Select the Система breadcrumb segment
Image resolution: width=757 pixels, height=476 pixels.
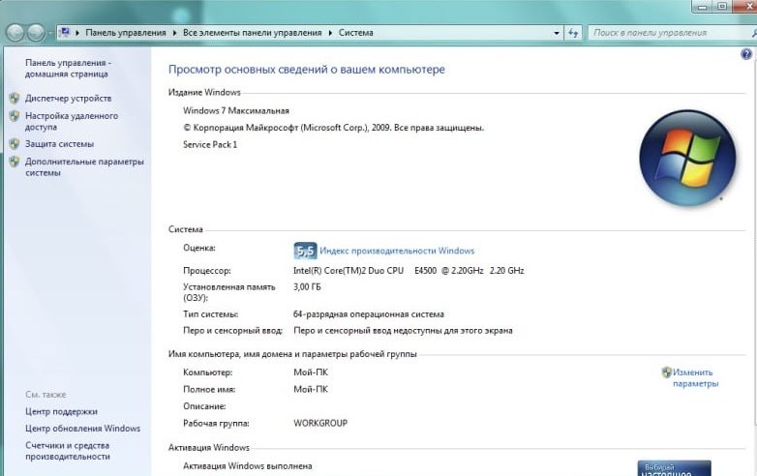pyautogui.click(x=356, y=33)
